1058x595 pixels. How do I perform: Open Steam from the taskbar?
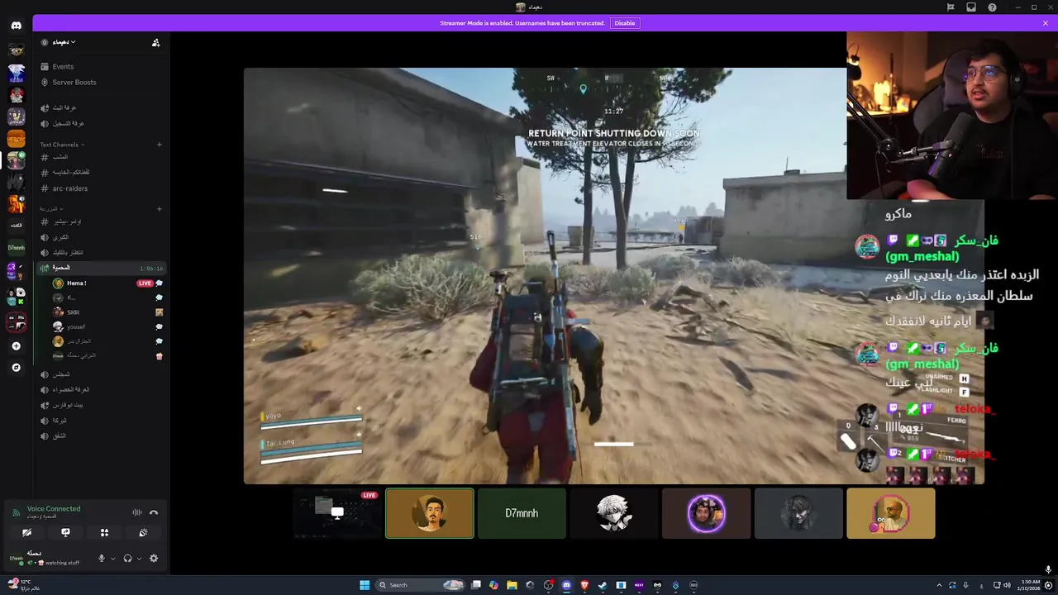pyautogui.click(x=603, y=585)
